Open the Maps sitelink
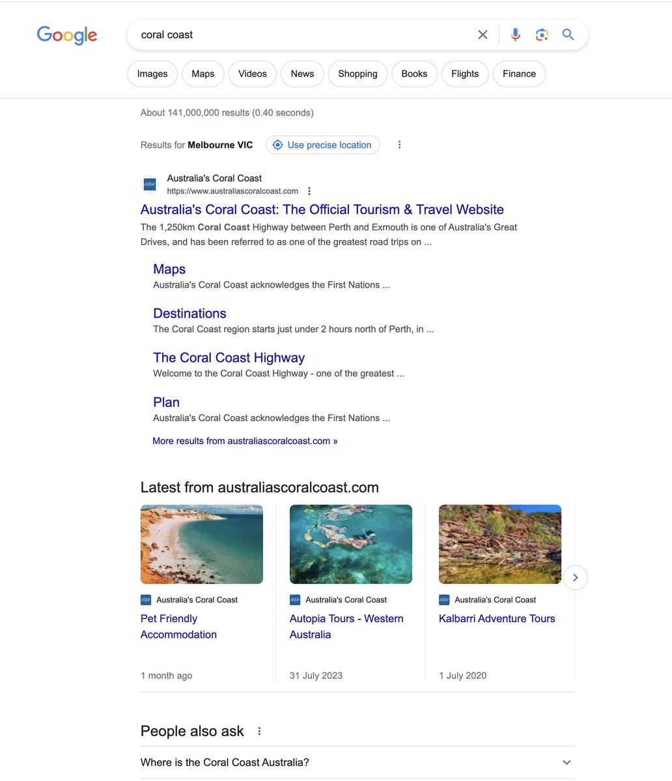This screenshot has width=672, height=781. [x=169, y=269]
